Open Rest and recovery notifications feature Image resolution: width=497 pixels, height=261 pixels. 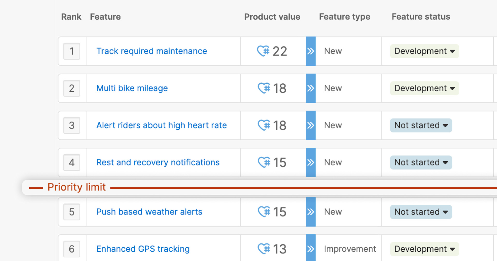point(158,162)
